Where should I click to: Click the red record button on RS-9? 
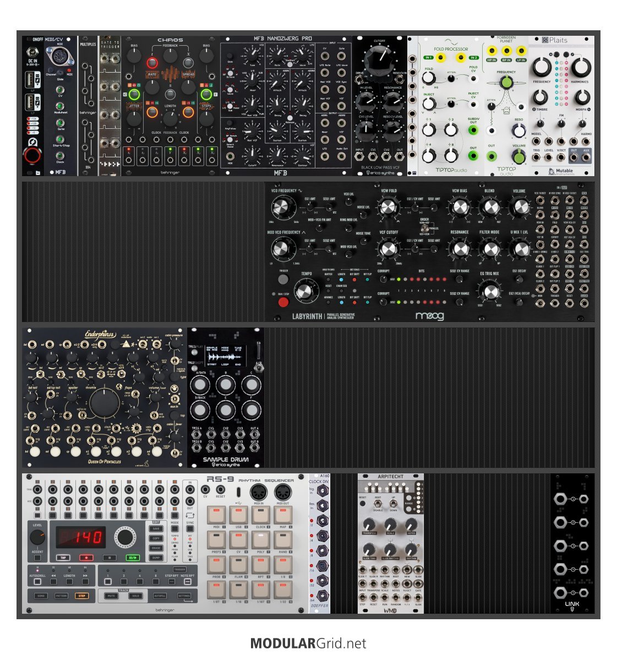coord(86,557)
